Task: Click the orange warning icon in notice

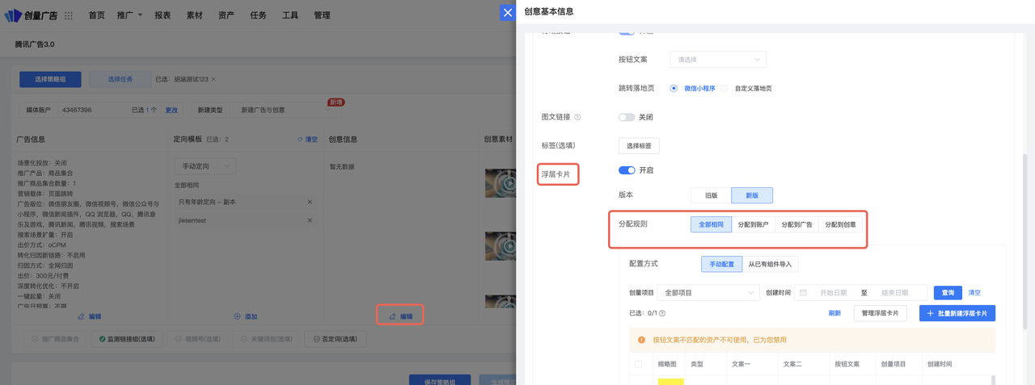Action: click(x=642, y=340)
